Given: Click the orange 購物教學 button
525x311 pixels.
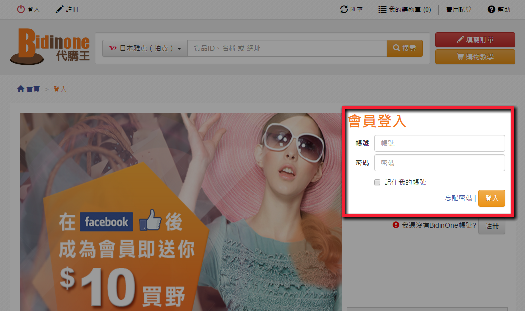Looking at the screenshot, I should [x=475, y=57].
